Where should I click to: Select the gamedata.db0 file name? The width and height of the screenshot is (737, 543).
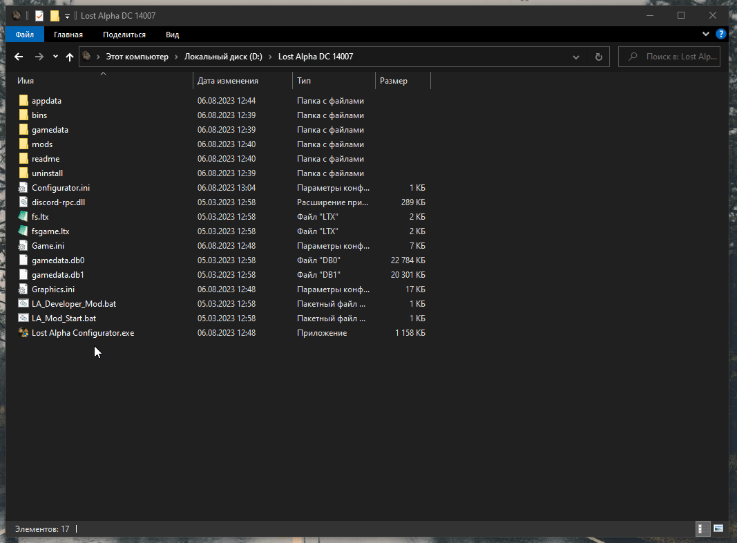[58, 260]
